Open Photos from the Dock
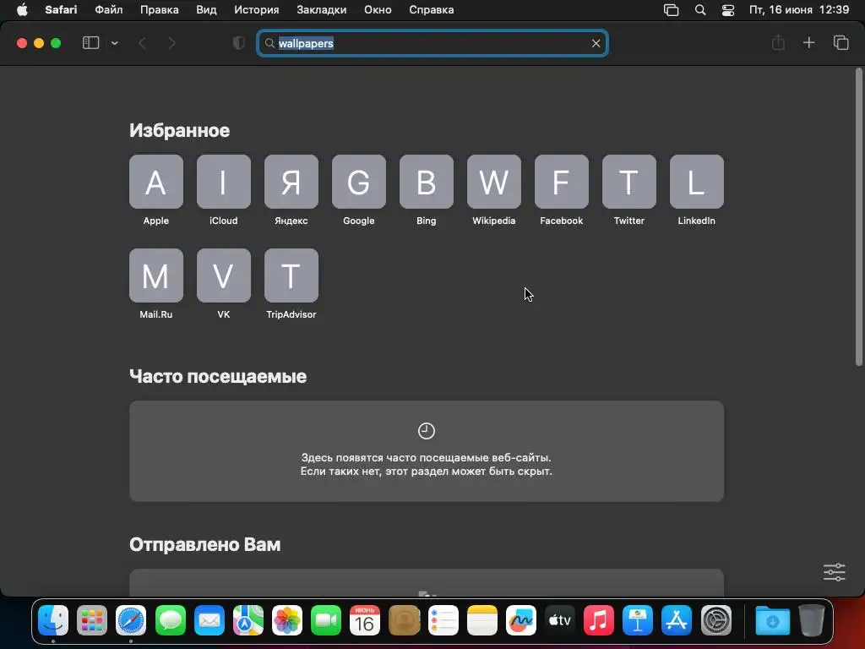This screenshot has width=865, height=649. click(x=287, y=620)
